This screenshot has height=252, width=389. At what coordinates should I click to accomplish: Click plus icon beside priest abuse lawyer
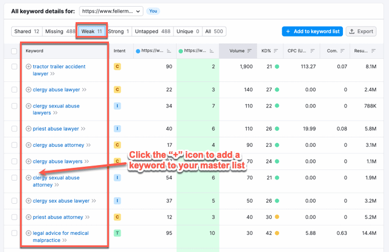[29, 128]
